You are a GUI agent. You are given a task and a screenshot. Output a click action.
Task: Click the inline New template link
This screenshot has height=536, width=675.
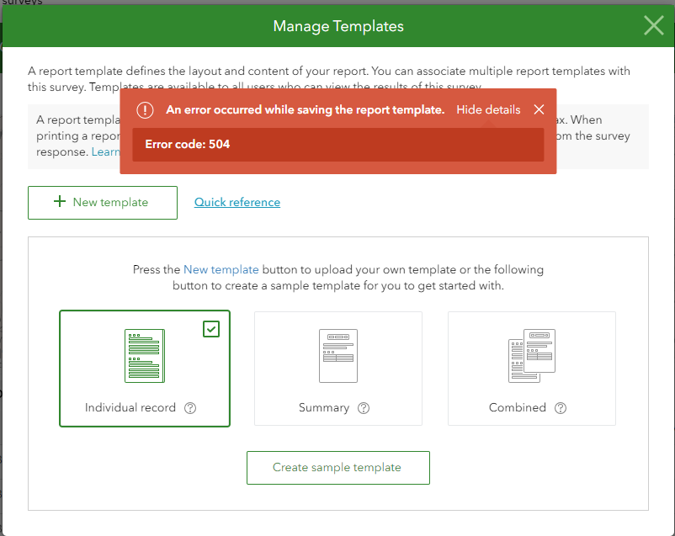[221, 270]
